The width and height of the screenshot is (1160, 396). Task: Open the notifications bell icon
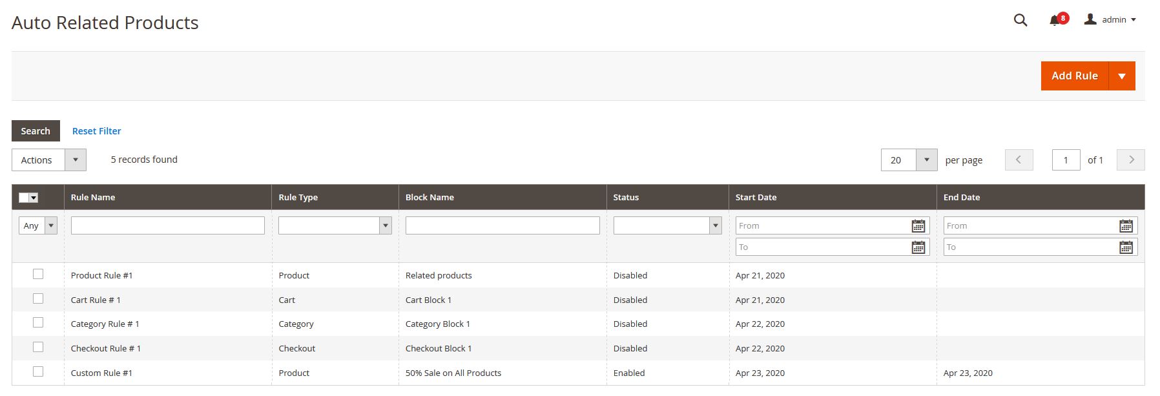(x=1055, y=20)
